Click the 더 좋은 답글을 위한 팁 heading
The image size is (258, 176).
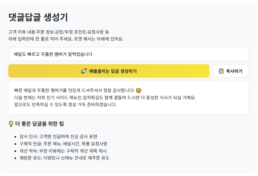tap(40, 124)
